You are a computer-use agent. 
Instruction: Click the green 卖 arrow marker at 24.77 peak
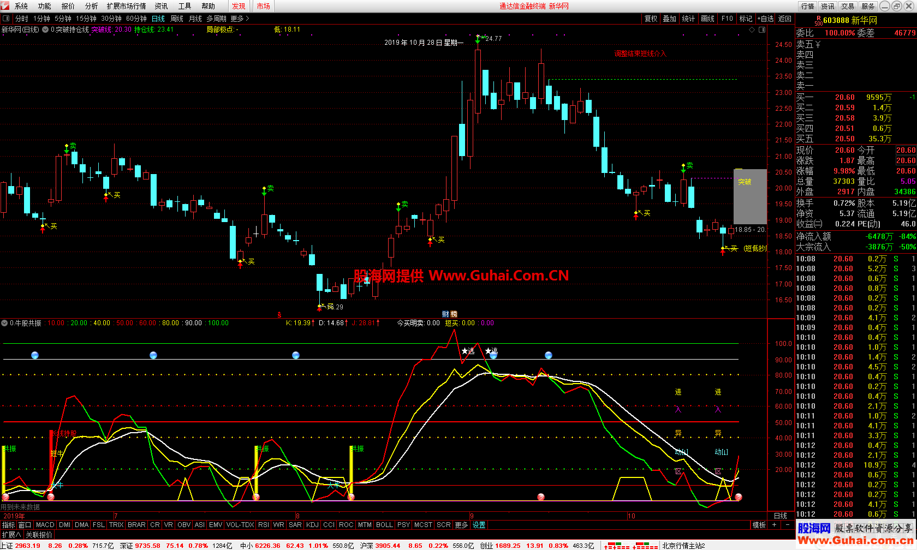(x=478, y=39)
